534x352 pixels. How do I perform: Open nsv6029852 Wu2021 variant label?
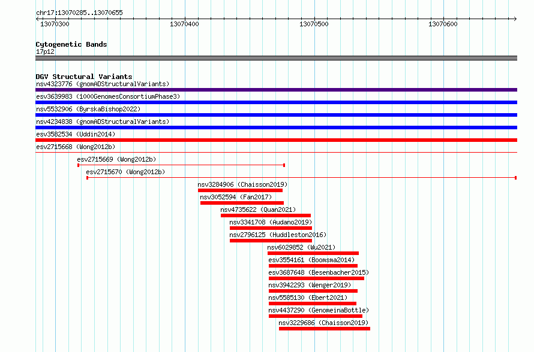(301, 247)
